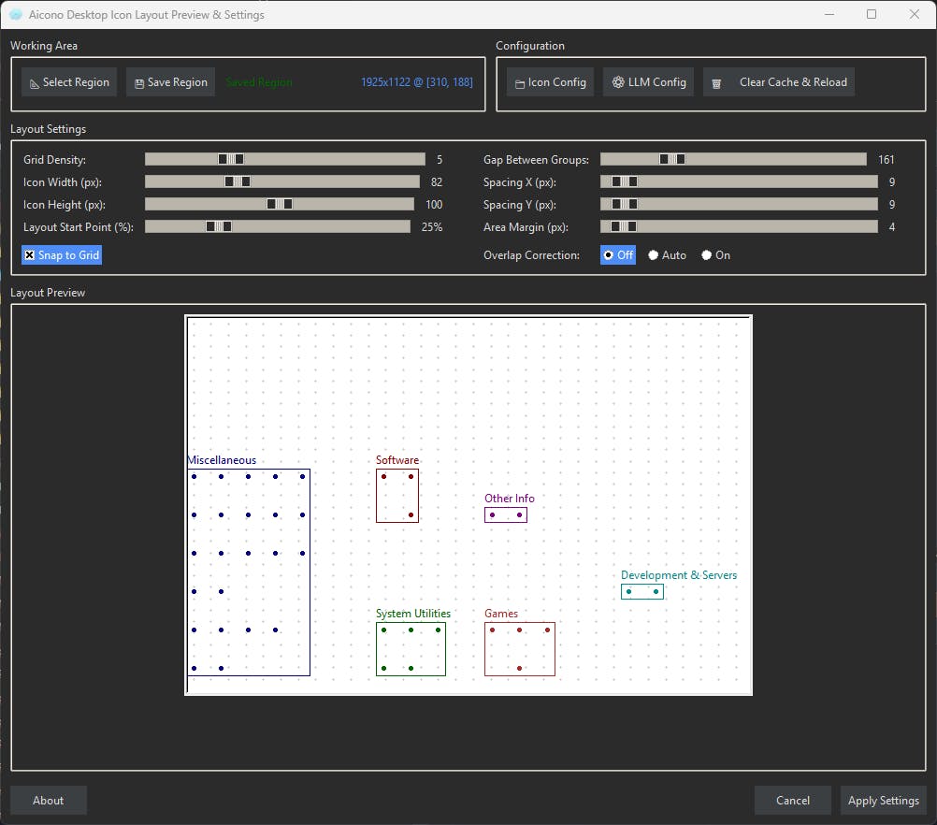Image resolution: width=937 pixels, height=825 pixels.
Task: Click the Gap Between Groups slider handle
Action: (x=672, y=159)
